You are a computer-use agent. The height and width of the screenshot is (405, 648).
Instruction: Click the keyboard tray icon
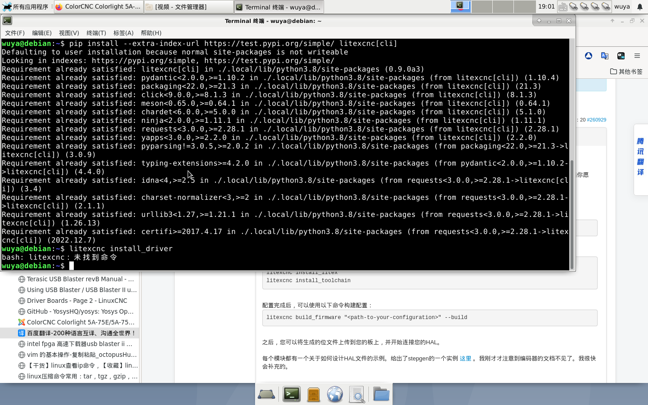562,7
